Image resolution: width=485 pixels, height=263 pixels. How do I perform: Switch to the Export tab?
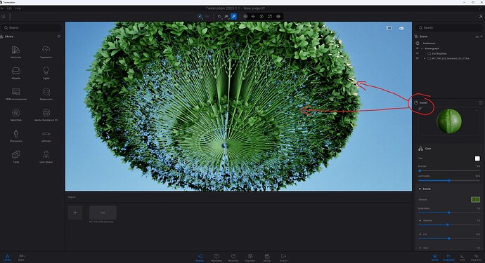pos(284,257)
